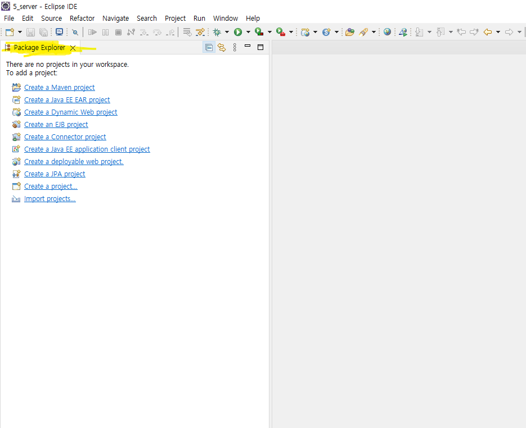Viewport: 526px width, 428px height.
Task: Click the Search flashlight toolbar icon
Action: [363, 32]
